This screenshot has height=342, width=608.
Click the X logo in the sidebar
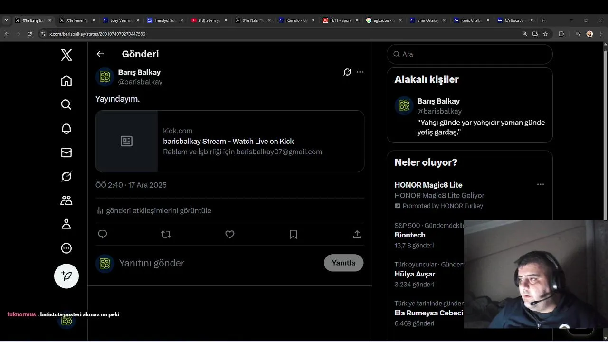pyautogui.click(x=66, y=55)
